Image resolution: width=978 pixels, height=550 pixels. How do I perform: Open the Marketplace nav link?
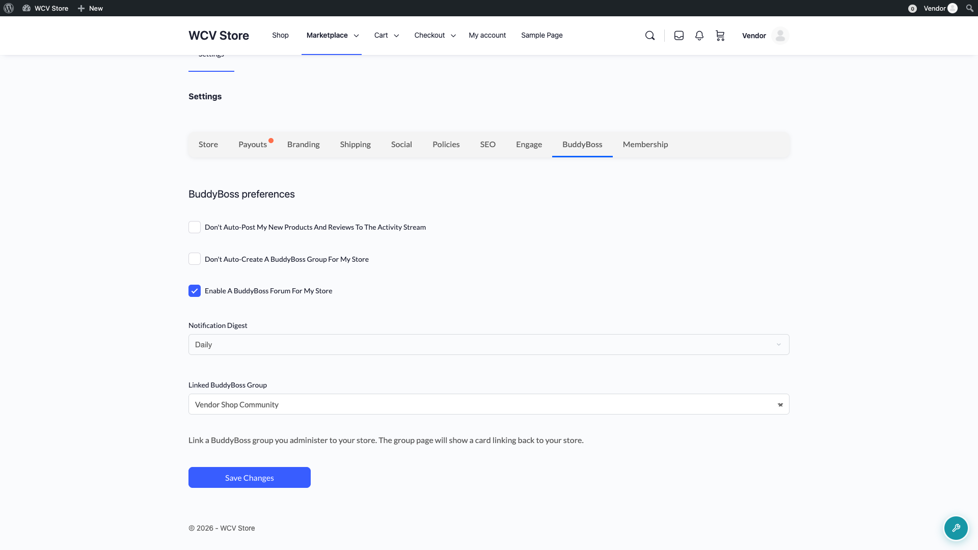point(327,35)
